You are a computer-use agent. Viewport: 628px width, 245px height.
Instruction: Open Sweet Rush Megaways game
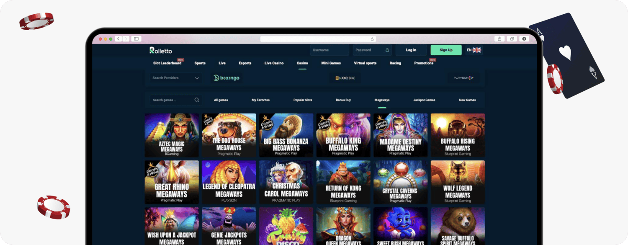[x=401, y=226]
